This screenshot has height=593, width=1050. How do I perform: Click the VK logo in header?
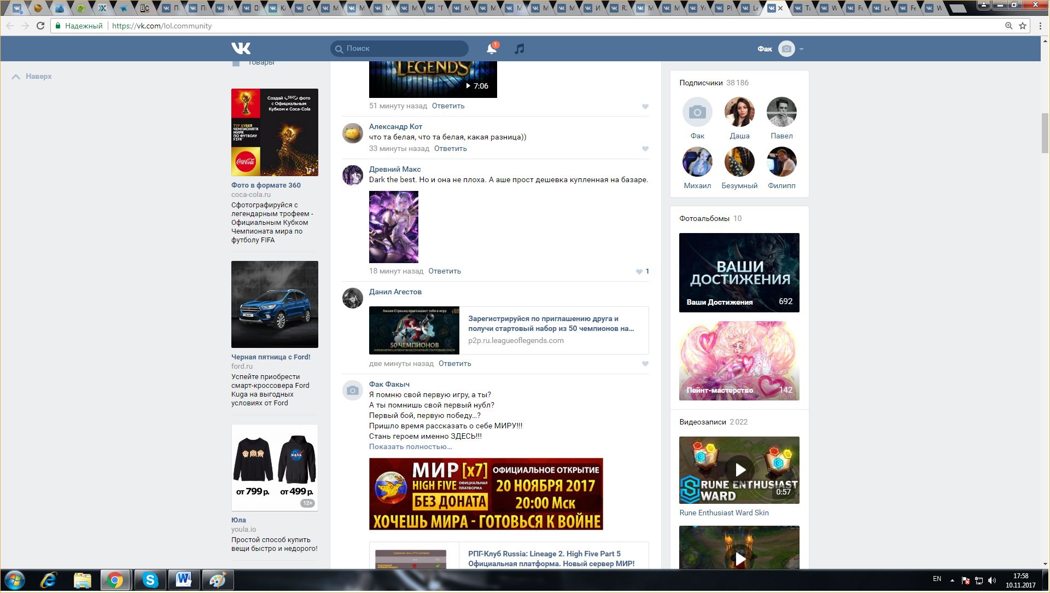point(241,49)
